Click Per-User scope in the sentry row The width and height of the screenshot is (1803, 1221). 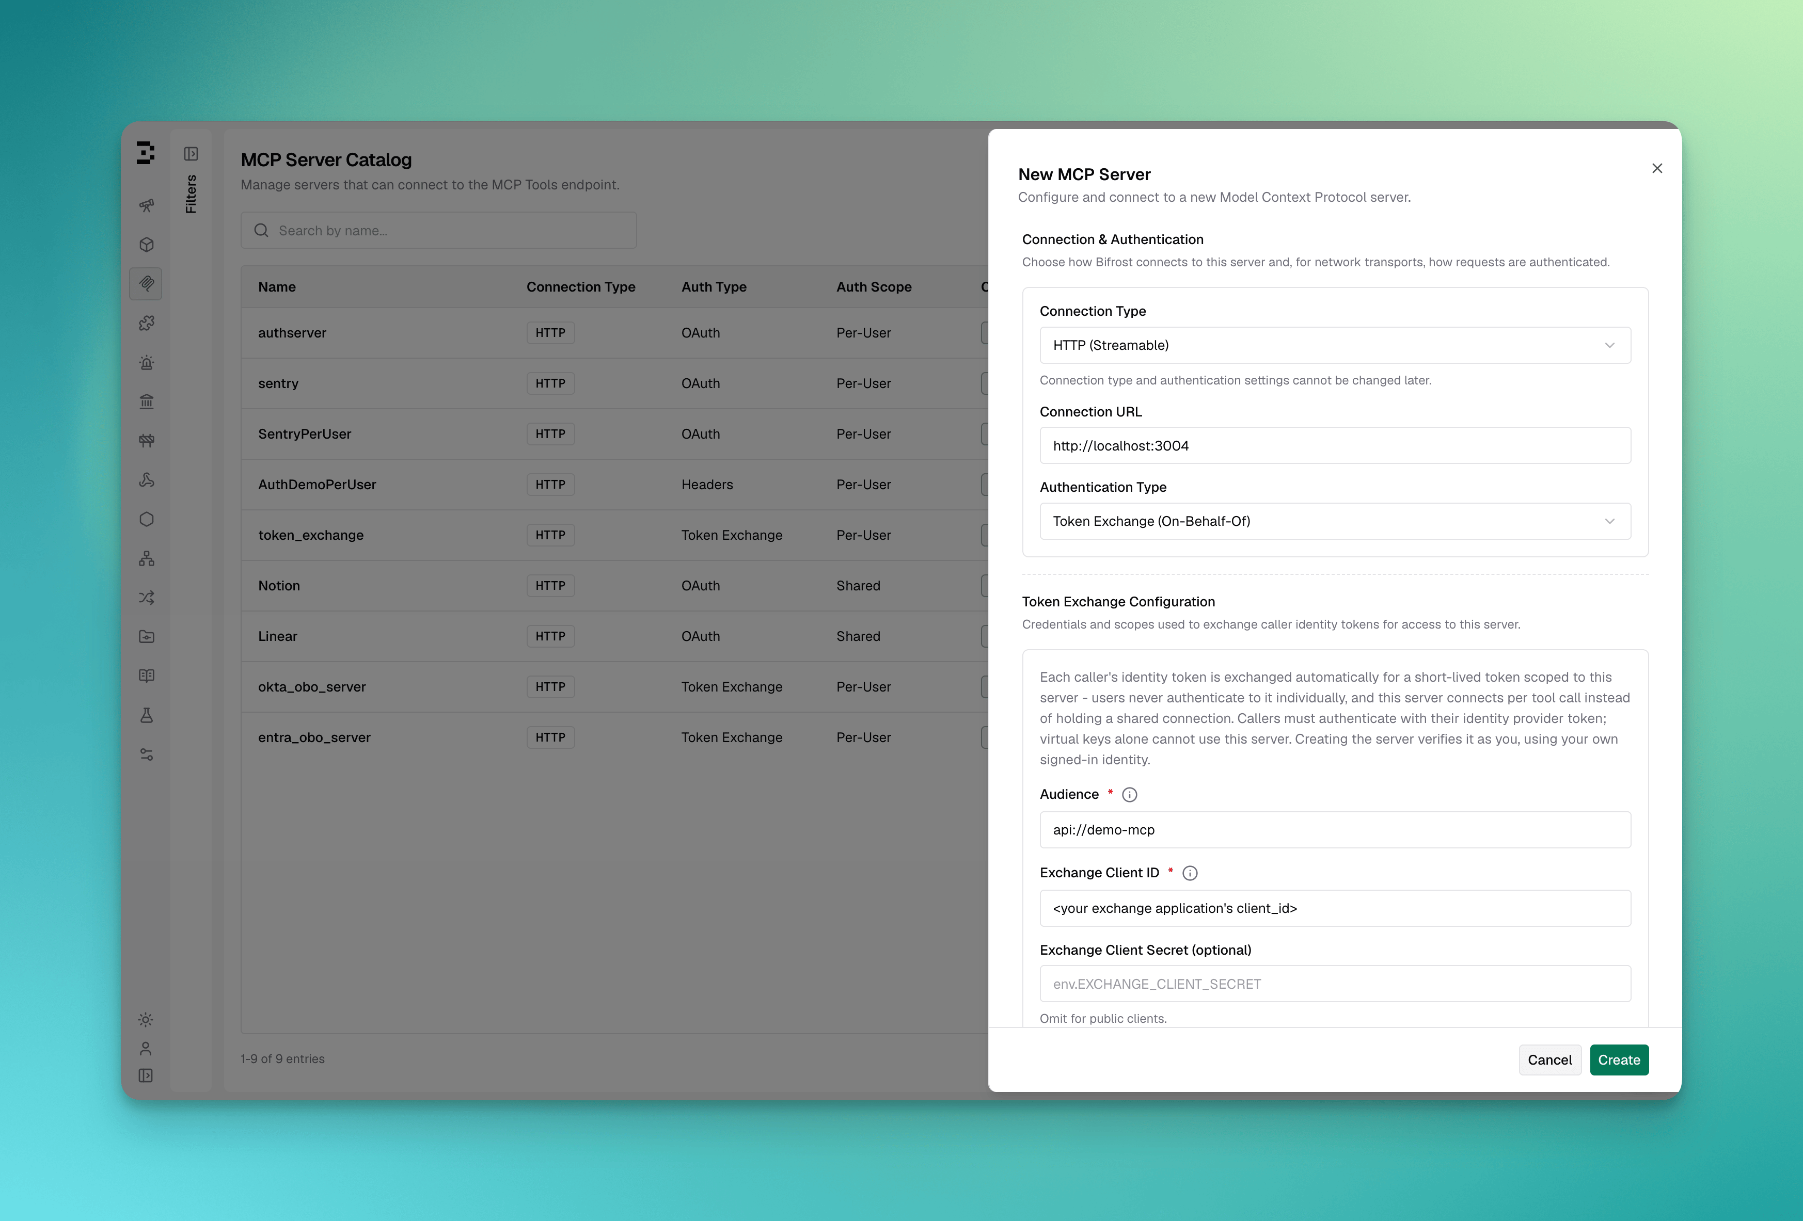(863, 383)
